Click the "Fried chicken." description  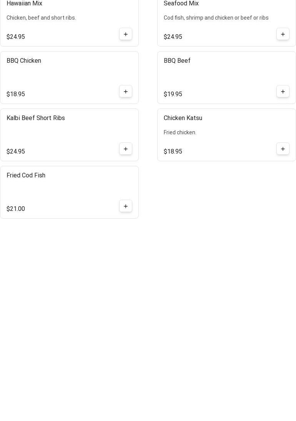click(x=180, y=133)
